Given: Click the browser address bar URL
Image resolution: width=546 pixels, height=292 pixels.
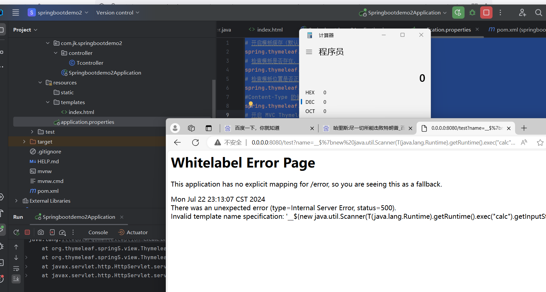Looking at the screenshot, I should click(x=383, y=143).
